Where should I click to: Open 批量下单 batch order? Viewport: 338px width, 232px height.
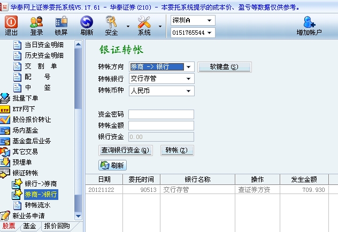point(19,98)
